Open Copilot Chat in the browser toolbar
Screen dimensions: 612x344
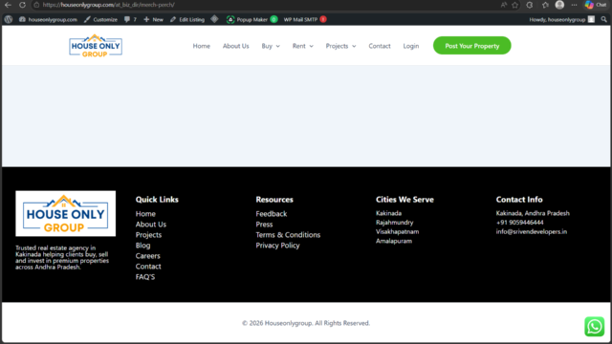pyautogui.click(x=596, y=5)
